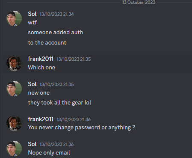Open Sol's avatar on the 'wtf' message
Image resolution: width=192 pixels, height=158 pixels.
click(x=14, y=18)
